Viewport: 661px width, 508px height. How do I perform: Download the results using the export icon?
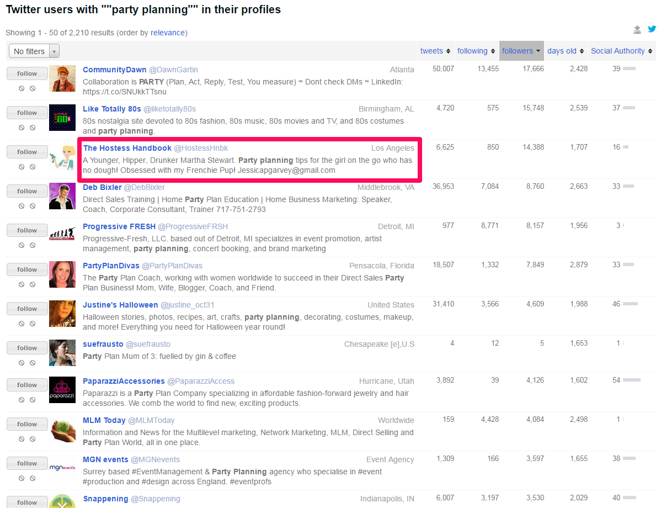pos(637,29)
